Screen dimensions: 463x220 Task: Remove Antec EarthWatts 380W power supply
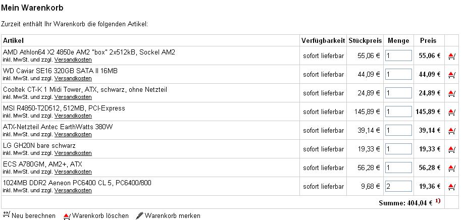tap(451, 130)
